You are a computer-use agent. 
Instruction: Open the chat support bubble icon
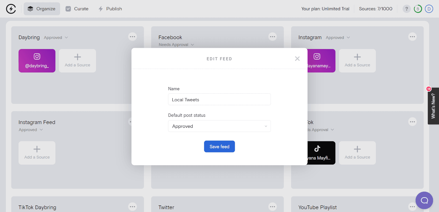pyautogui.click(x=424, y=200)
